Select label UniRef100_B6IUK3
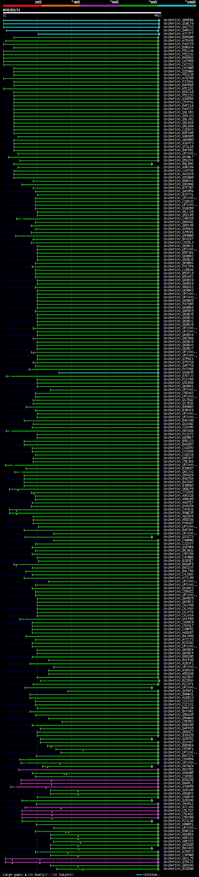199x877 pixels. click(178, 849)
